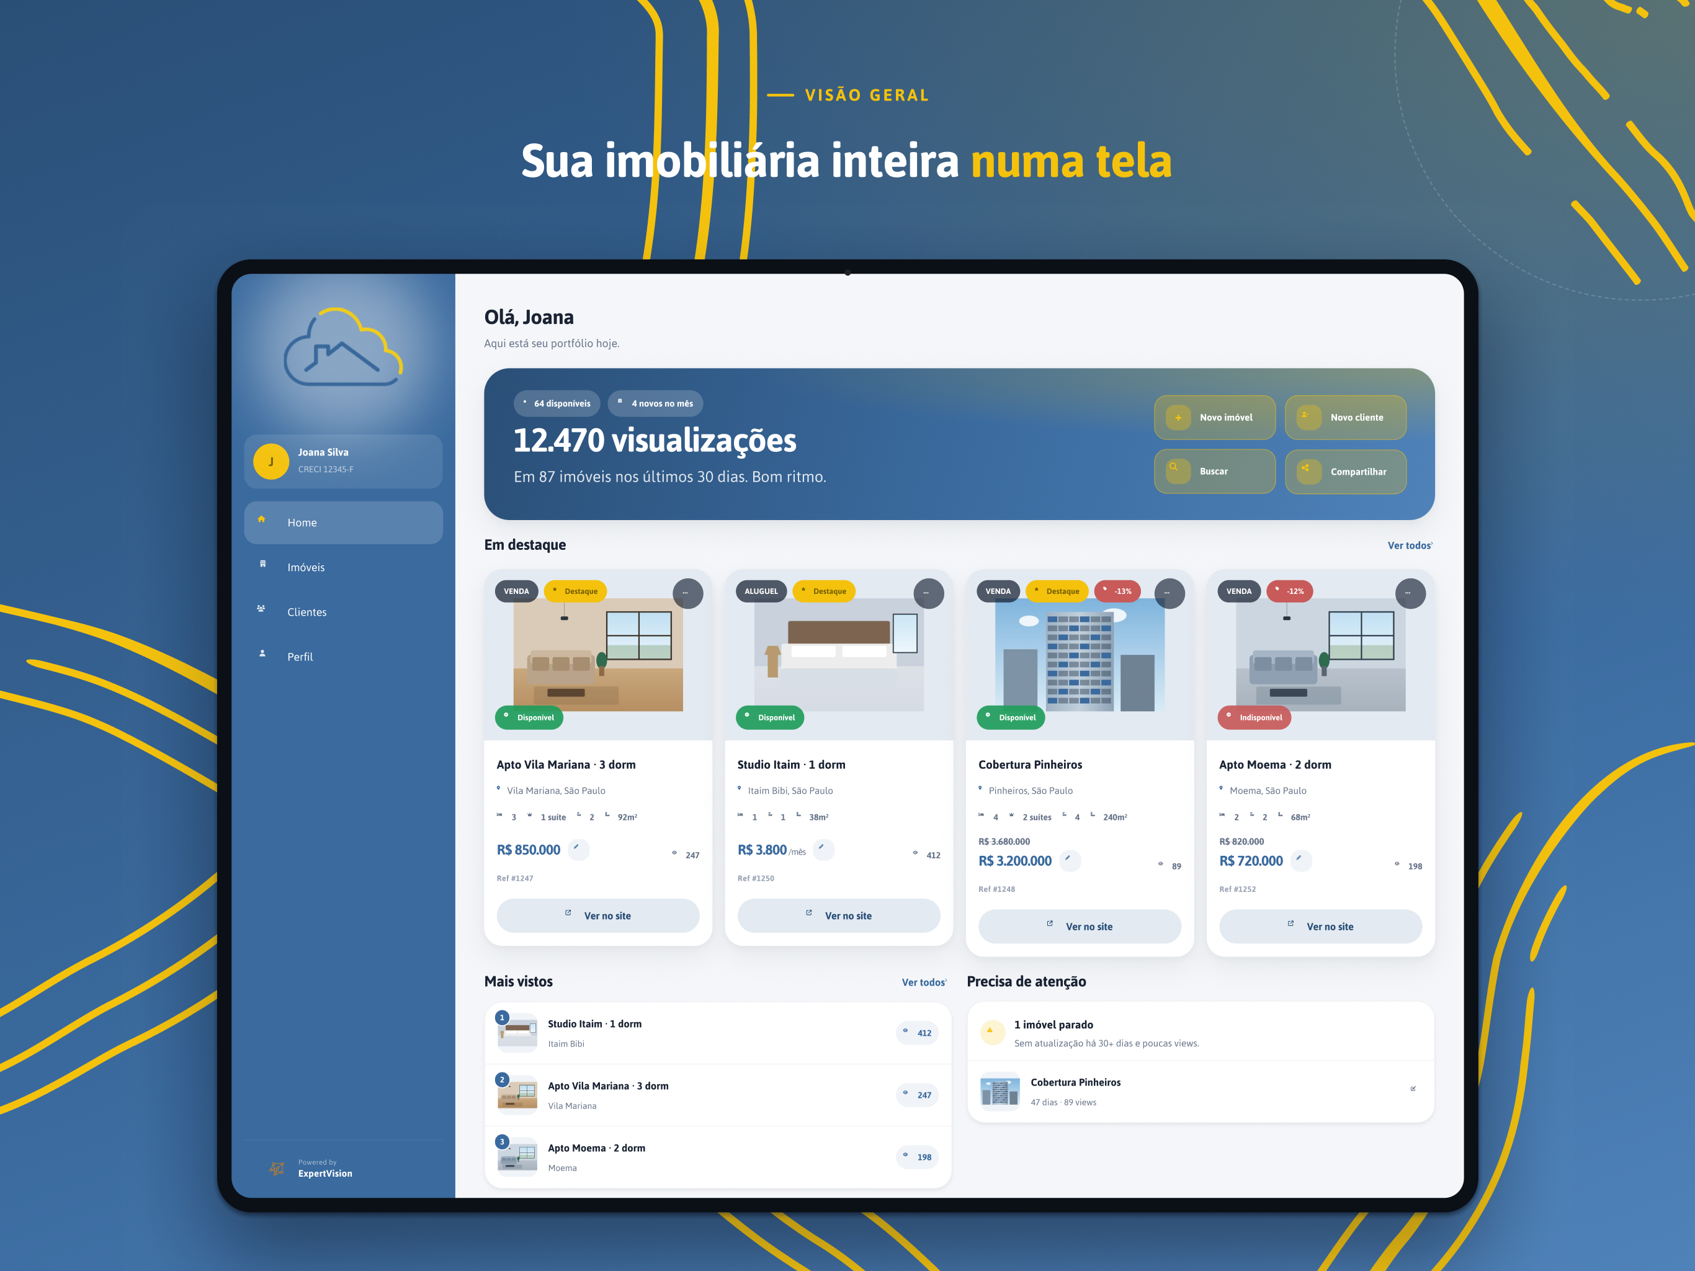Click the cloud house logo
Viewport: 1695px width, 1271px height.
(x=343, y=348)
